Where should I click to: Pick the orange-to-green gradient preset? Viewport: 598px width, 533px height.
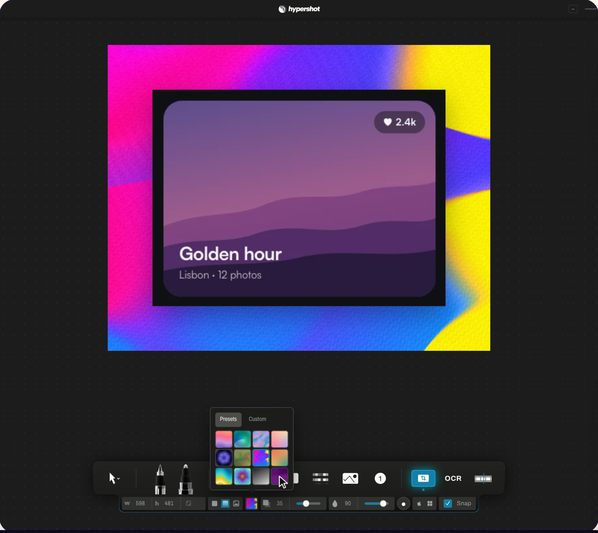pos(280,458)
